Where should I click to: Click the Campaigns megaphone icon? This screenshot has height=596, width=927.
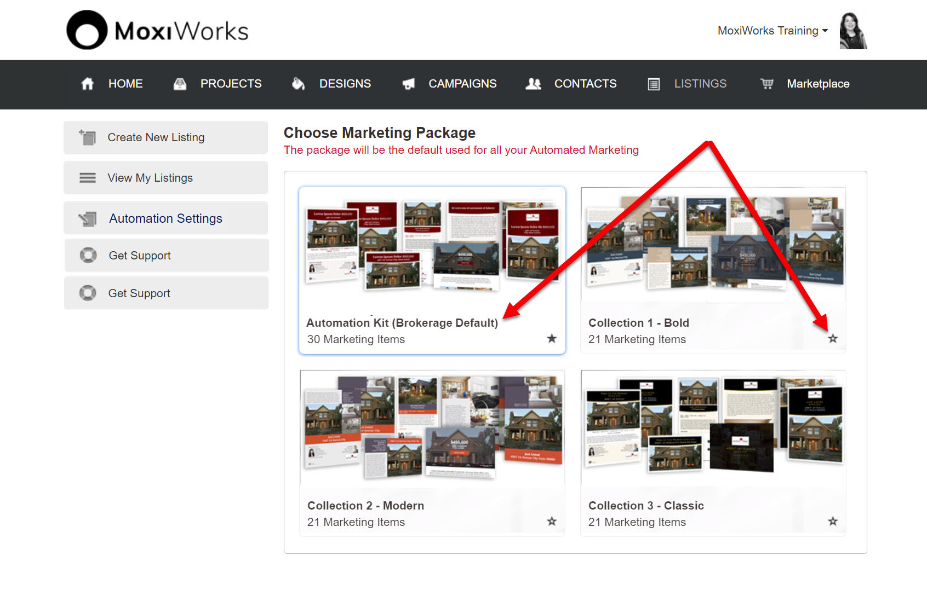[x=408, y=84]
